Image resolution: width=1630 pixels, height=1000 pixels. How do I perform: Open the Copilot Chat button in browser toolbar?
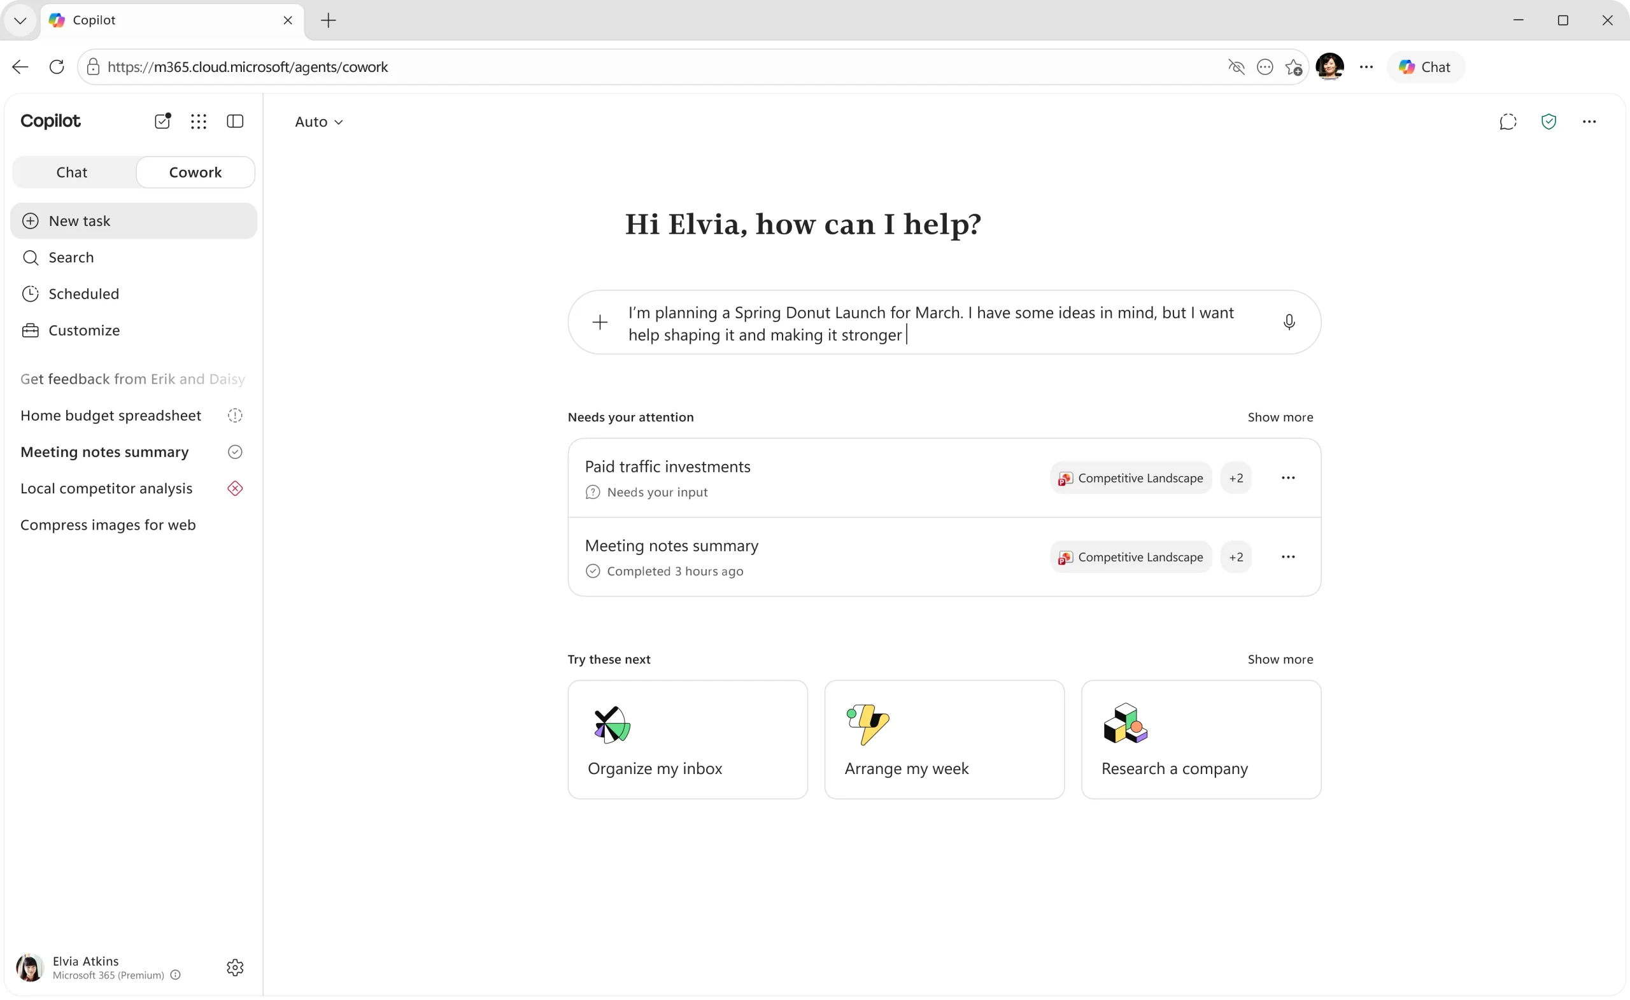1426,67
